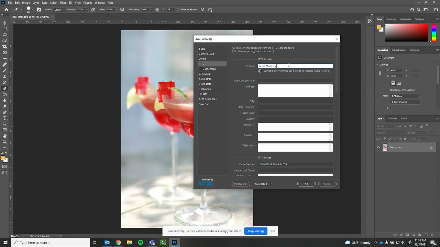Click the E-Mail(s) input field

click(295, 137)
